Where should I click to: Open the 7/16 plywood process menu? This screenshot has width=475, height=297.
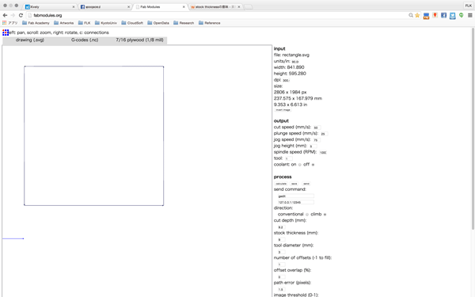(139, 40)
